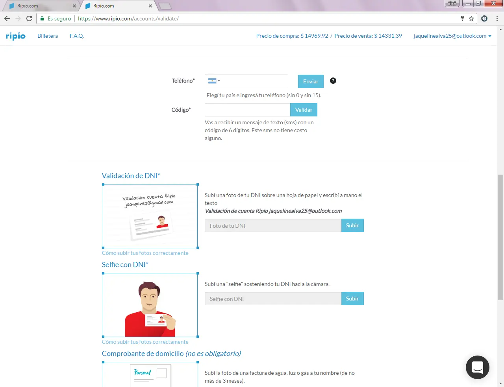The image size is (504, 387).
Task: Click the phone help question mark icon
Action: pyautogui.click(x=333, y=81)
